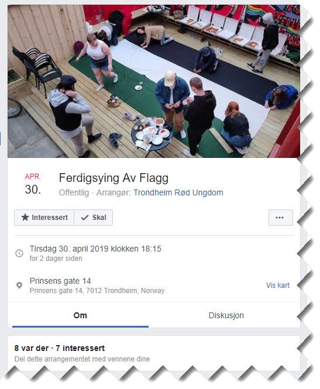Screen dimensions: 320x389
Task: Click the Prinsens gate 14 location name
Action: 60,281
